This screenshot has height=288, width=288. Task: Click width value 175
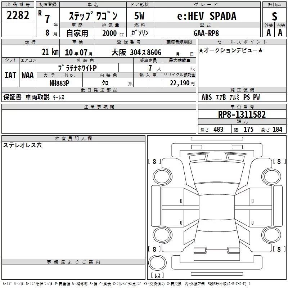tap(248, 129)
